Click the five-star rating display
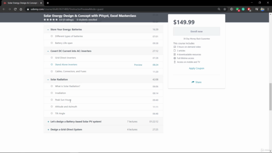The image size is (272, 153). tap(51, 20)
